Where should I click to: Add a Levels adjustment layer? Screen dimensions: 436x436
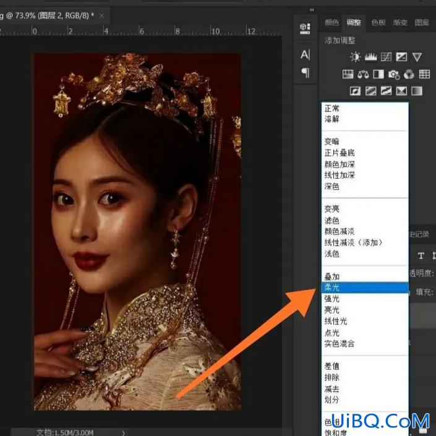[x=370, y=57]
